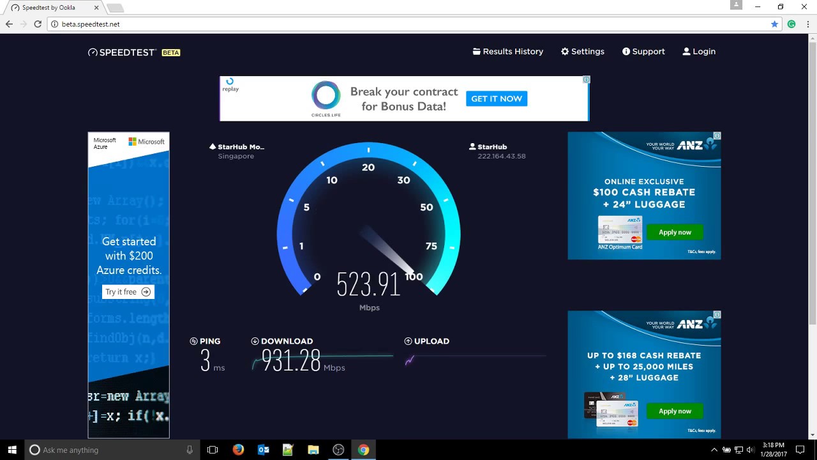Show hidden system tray icons
This screenshot has height=460, width=817.
coord(714,450)
